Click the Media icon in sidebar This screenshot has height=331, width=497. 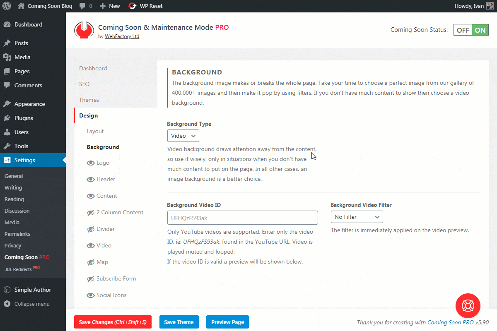pos(7,57)
